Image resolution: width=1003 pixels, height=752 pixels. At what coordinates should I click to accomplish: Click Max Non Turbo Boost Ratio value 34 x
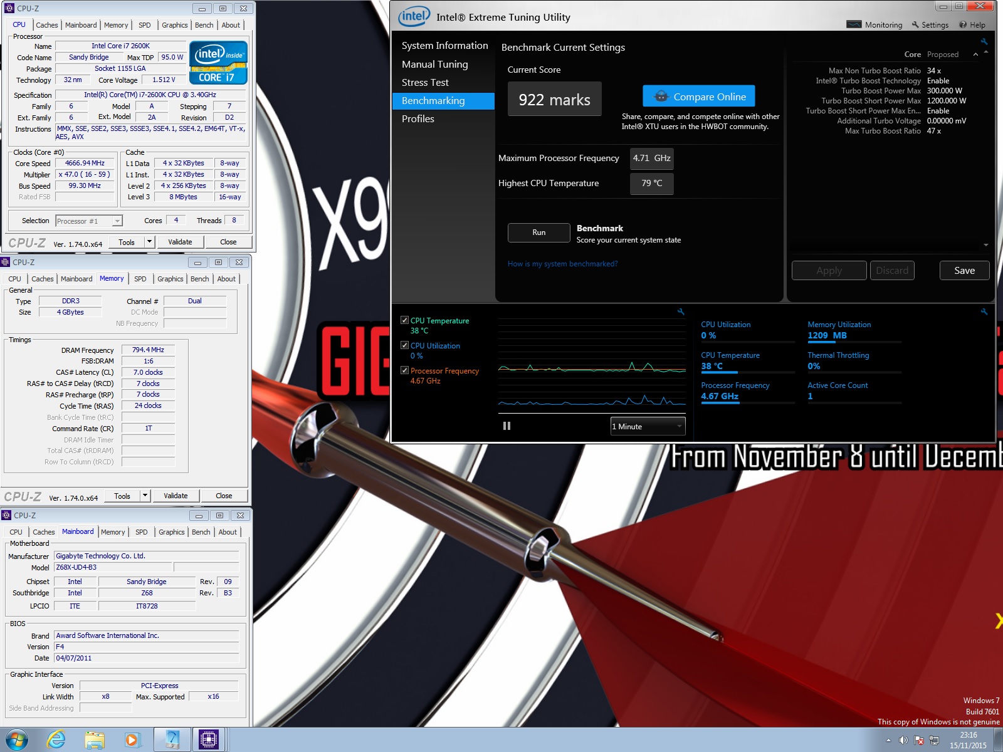pyautogui.click(x=934, y=71)
